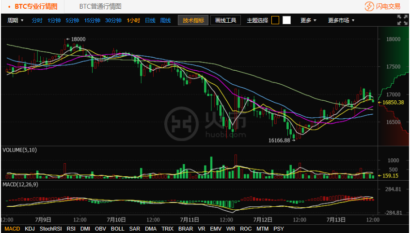
Task: Select the white theme color swatch
Action: point(286,20)
